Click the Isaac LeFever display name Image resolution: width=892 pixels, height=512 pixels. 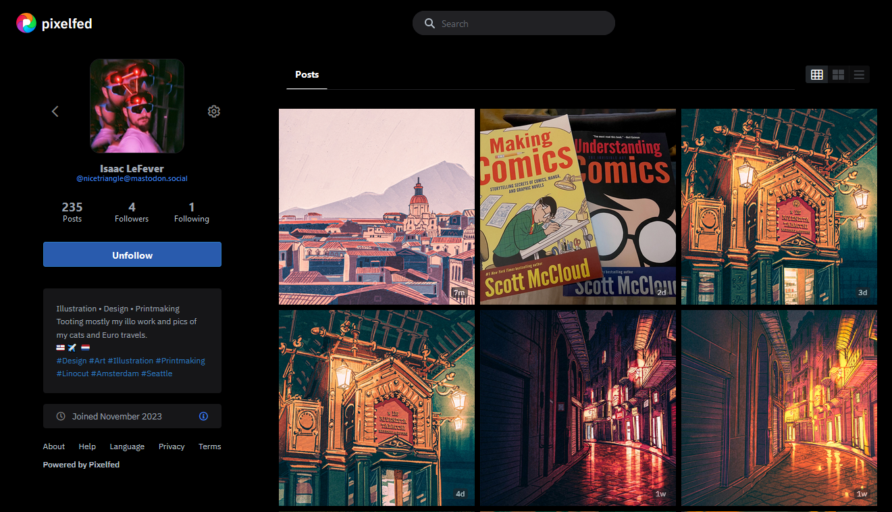132,168
